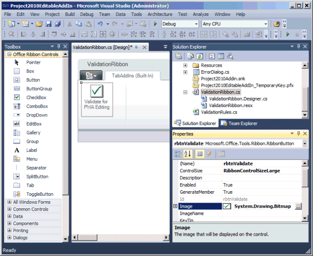Toggle pin on Solution Explorer panel
This screenshot has width=313, height=256.
(299, 46)
